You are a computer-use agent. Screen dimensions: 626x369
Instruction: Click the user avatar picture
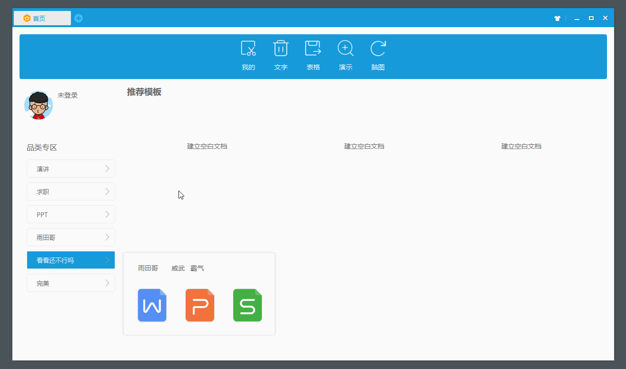[x=39, y=105]
